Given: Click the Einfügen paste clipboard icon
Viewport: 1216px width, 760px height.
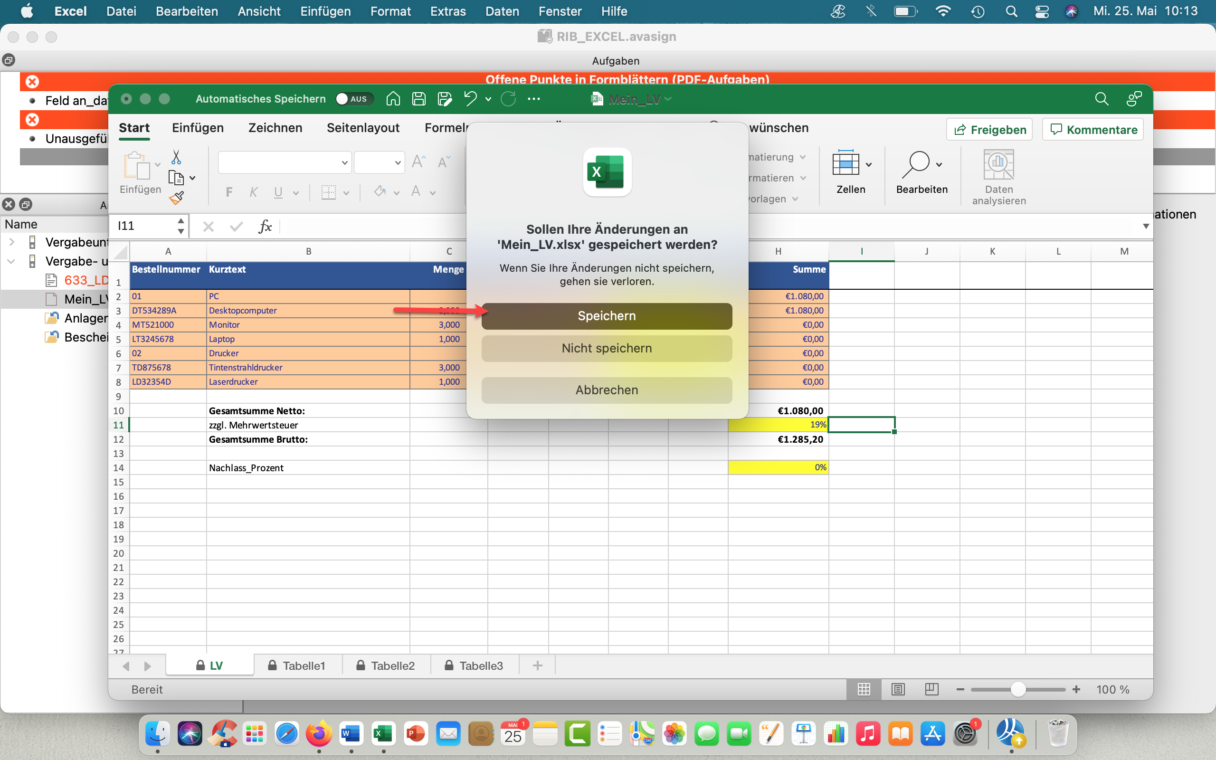Looking at the screenshot, I should (x=136, y=165).
